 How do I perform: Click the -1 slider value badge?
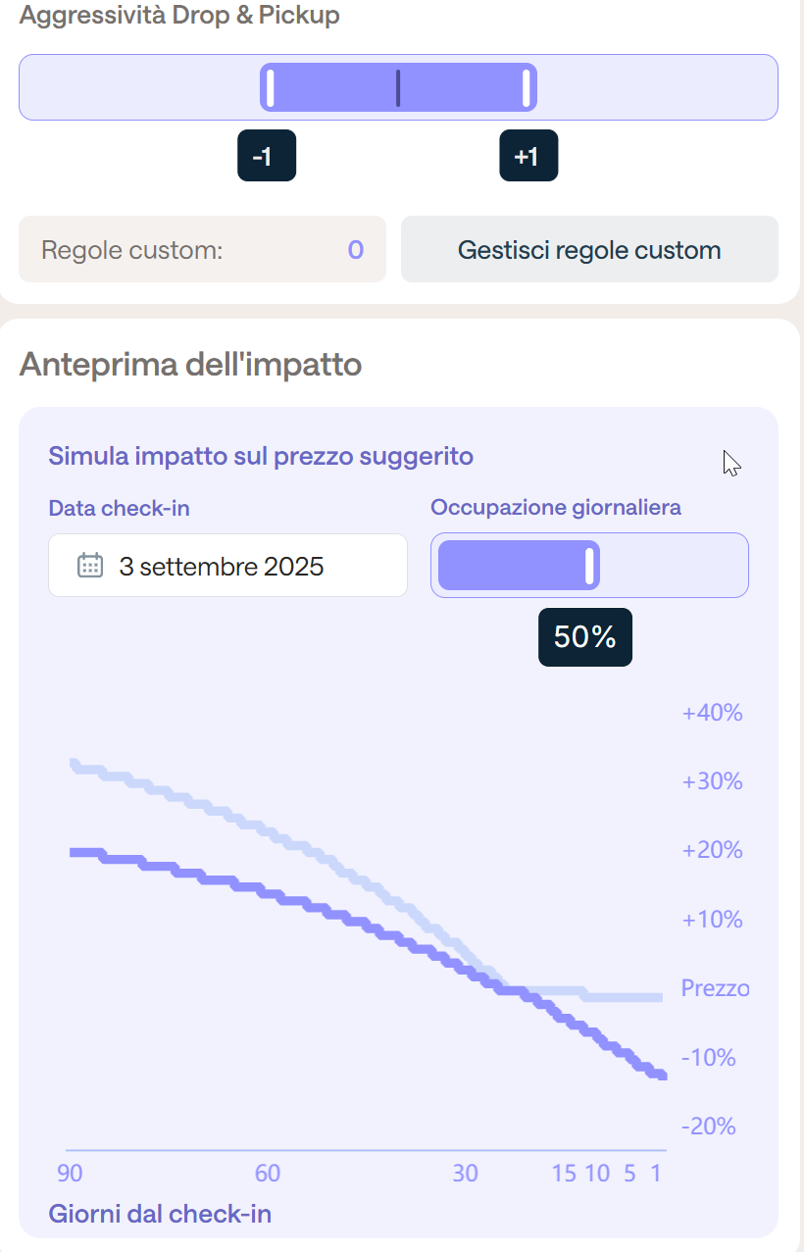tap(267, 156)
